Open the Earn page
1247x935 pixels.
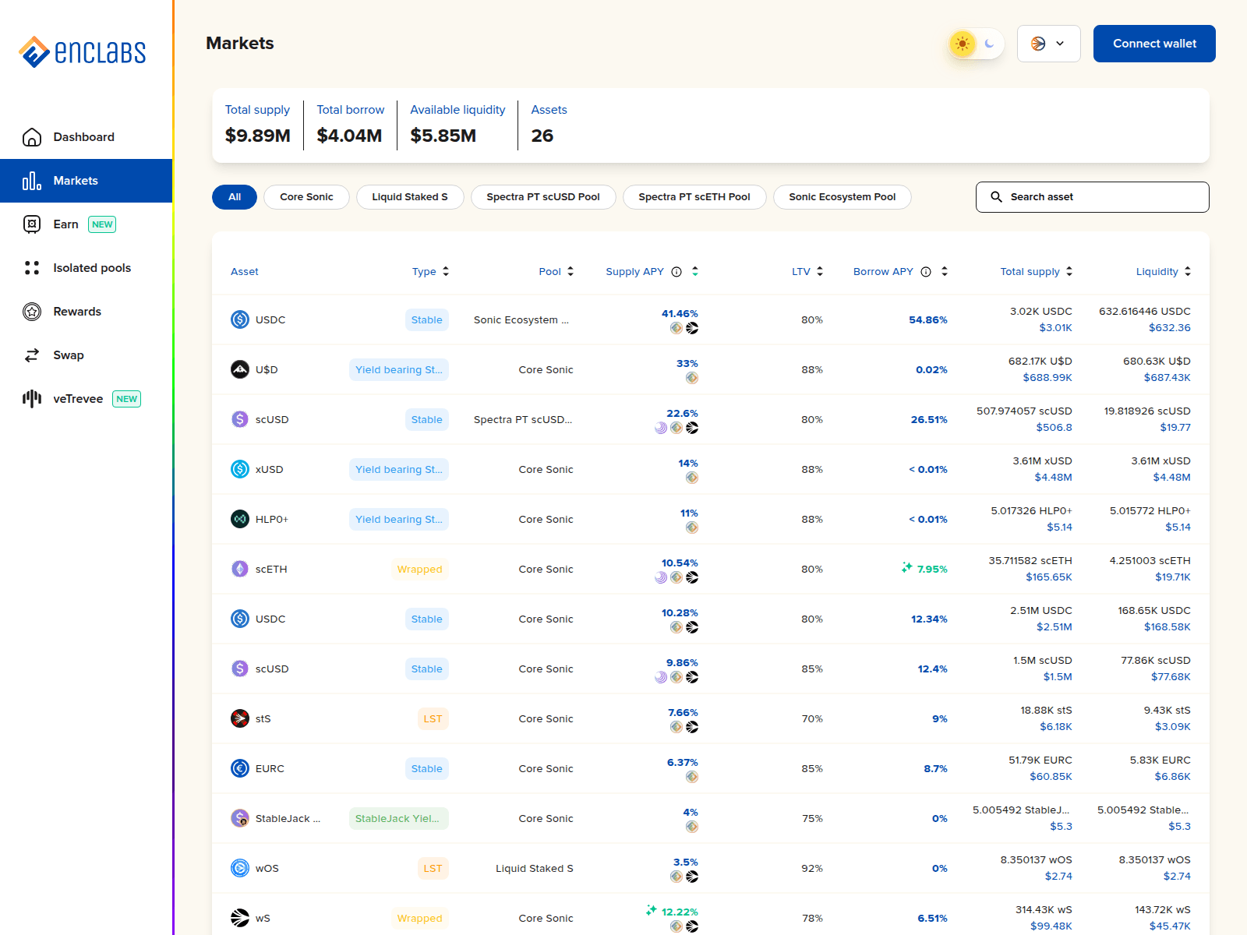point(86,224)
